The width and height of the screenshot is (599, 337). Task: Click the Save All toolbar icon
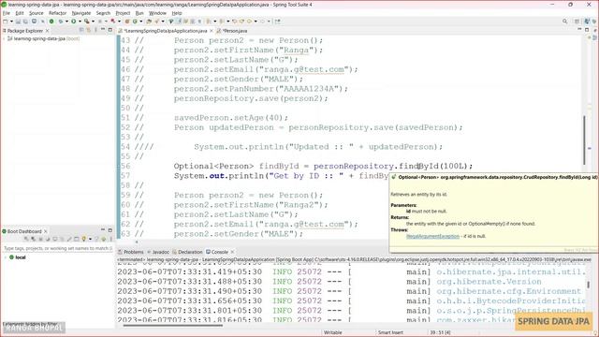tap(25, 22)
